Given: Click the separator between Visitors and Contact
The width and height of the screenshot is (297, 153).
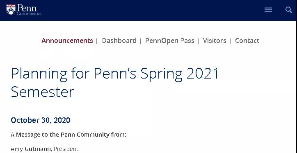Looking at the screenshot, I should [230, 41].
